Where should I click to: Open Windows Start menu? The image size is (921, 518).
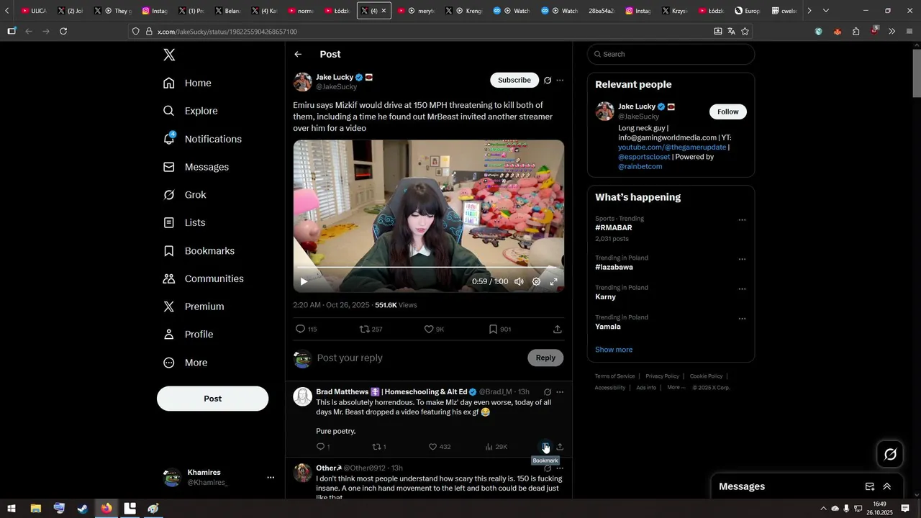coord(11,509)
